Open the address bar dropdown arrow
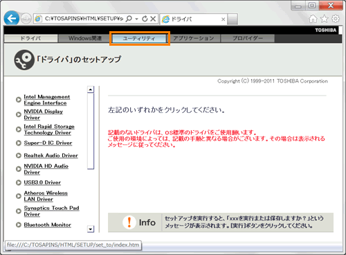Viewport: 346px width, 255px height. click(137, 19)
